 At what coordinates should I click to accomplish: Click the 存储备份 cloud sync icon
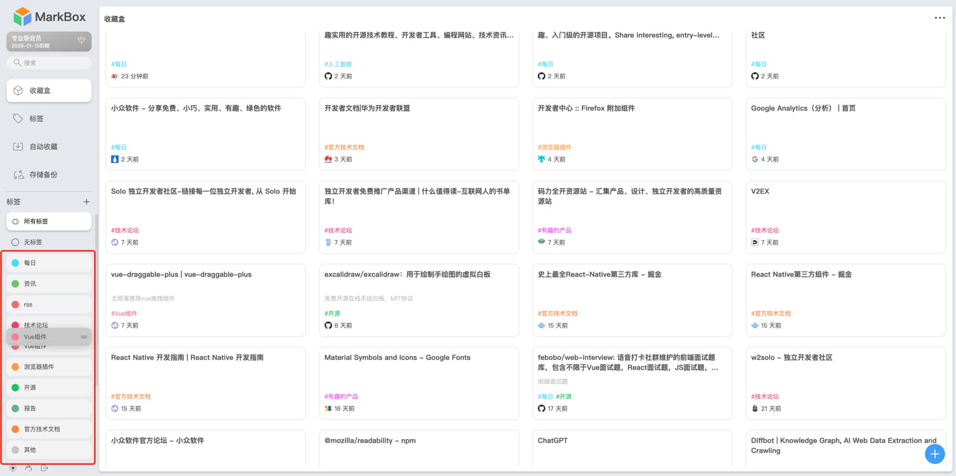(x=18, y=175)
